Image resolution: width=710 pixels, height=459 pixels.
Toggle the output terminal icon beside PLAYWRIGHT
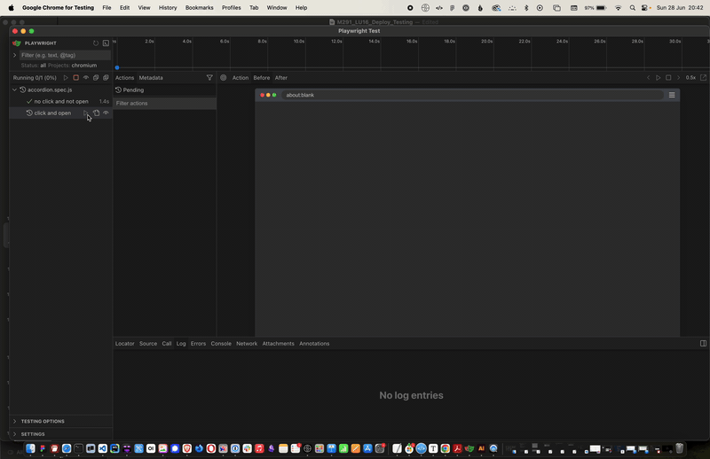pyautogui.click(x=106, y=43)
